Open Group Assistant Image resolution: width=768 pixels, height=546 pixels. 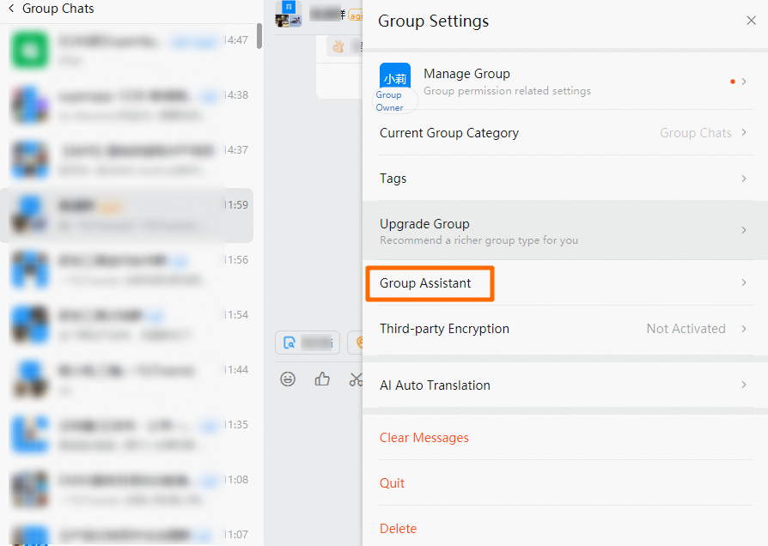click(x=565, y=283)
